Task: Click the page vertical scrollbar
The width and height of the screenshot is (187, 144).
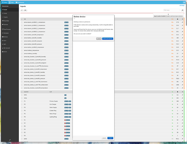Action: point(186,14)
